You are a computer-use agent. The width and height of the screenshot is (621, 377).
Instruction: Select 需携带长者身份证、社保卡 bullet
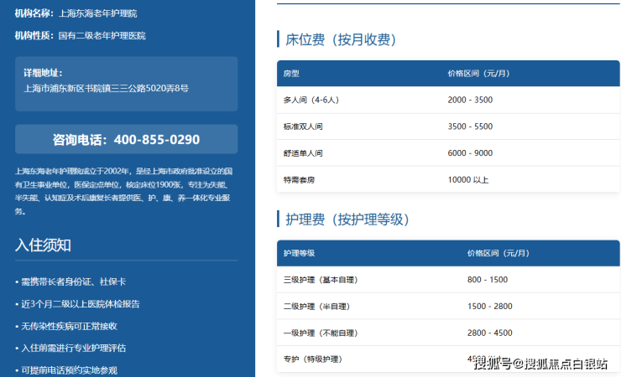click(70, 281)
